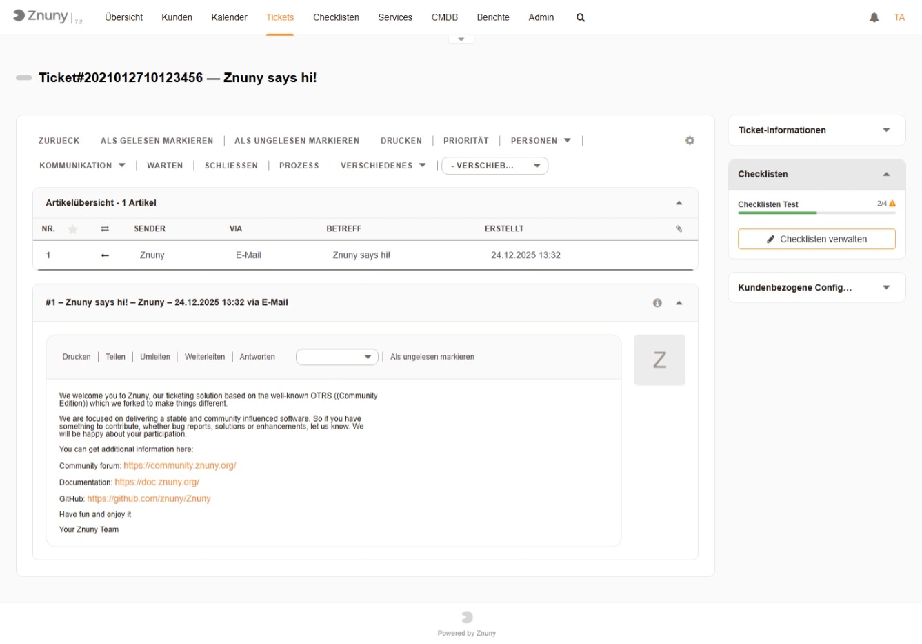Click the attachment paperclip column icon
The image size is (922, 644).
click(679, 229)
